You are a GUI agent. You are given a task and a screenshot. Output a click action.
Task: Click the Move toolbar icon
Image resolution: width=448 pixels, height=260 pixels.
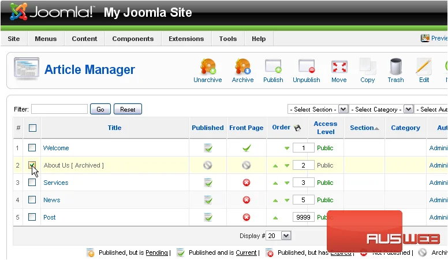339,67
